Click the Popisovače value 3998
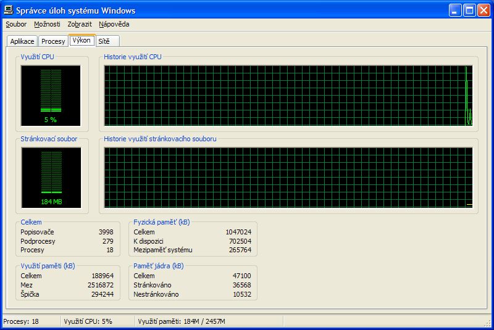 (x=106, y=232)
